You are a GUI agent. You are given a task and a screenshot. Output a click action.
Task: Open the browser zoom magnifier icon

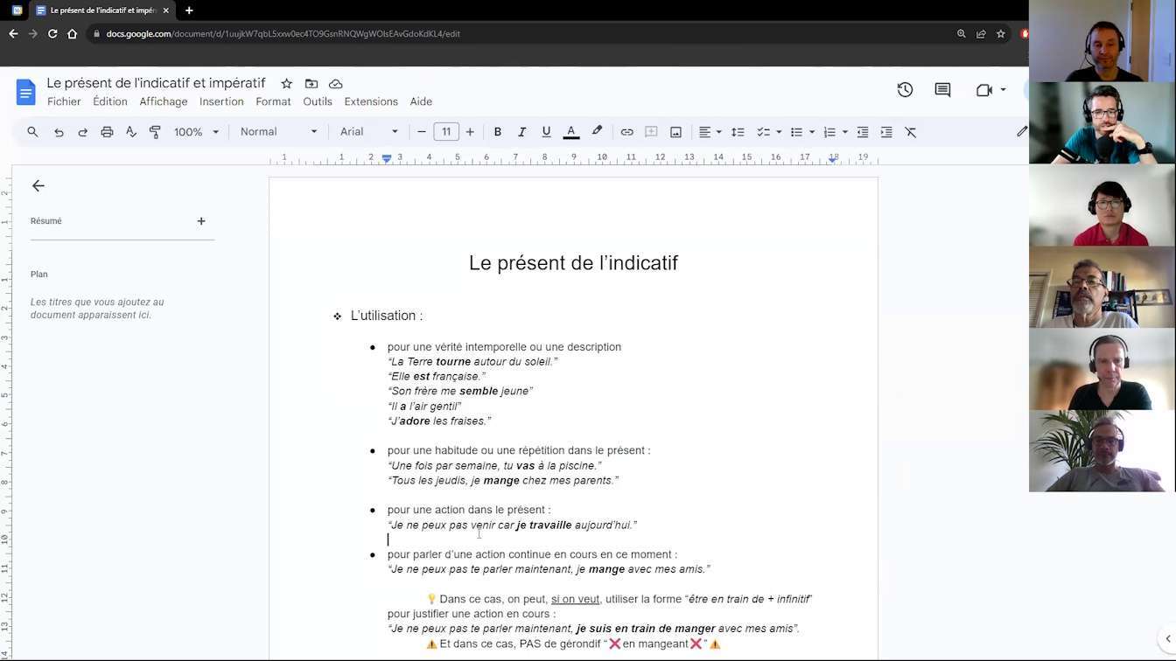click(962, 33)
